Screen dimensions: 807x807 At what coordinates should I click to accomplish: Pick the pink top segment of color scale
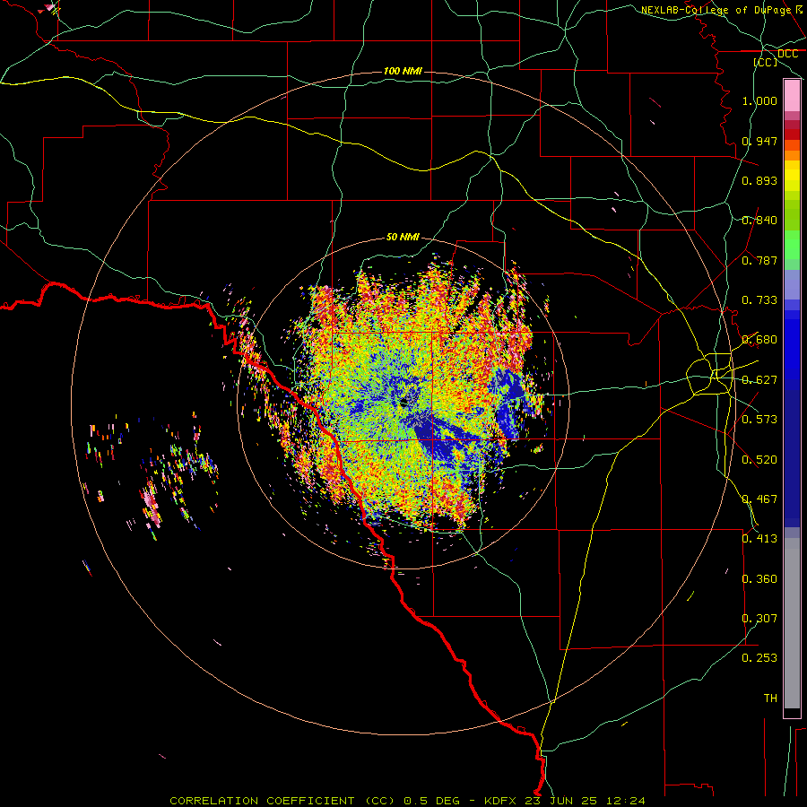[792, 96]
